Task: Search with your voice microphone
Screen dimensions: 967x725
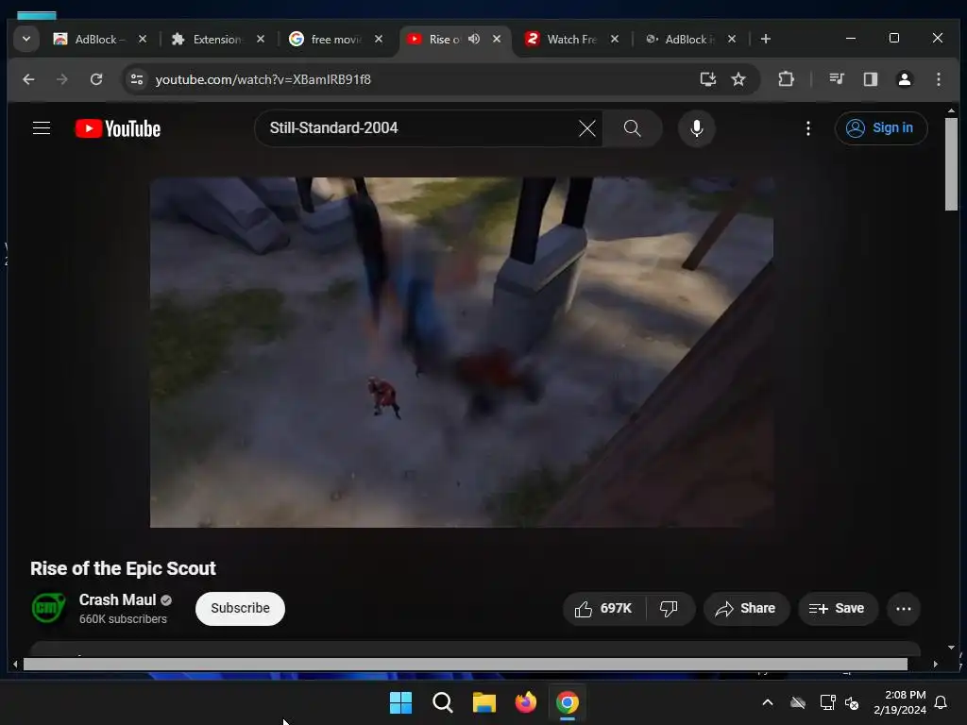Action: [x=696, y=128]
